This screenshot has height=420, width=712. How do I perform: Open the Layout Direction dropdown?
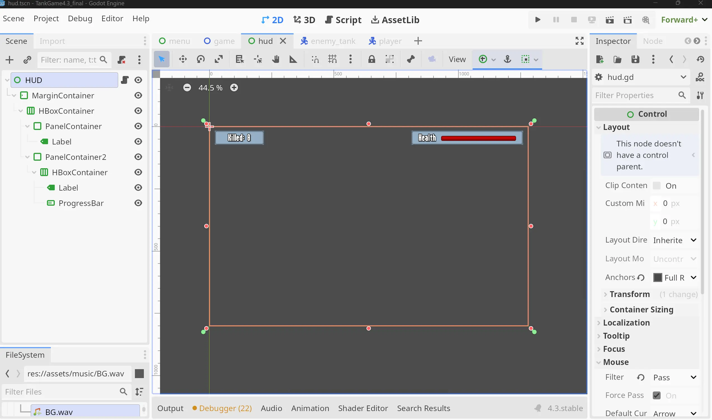point(675,240)
